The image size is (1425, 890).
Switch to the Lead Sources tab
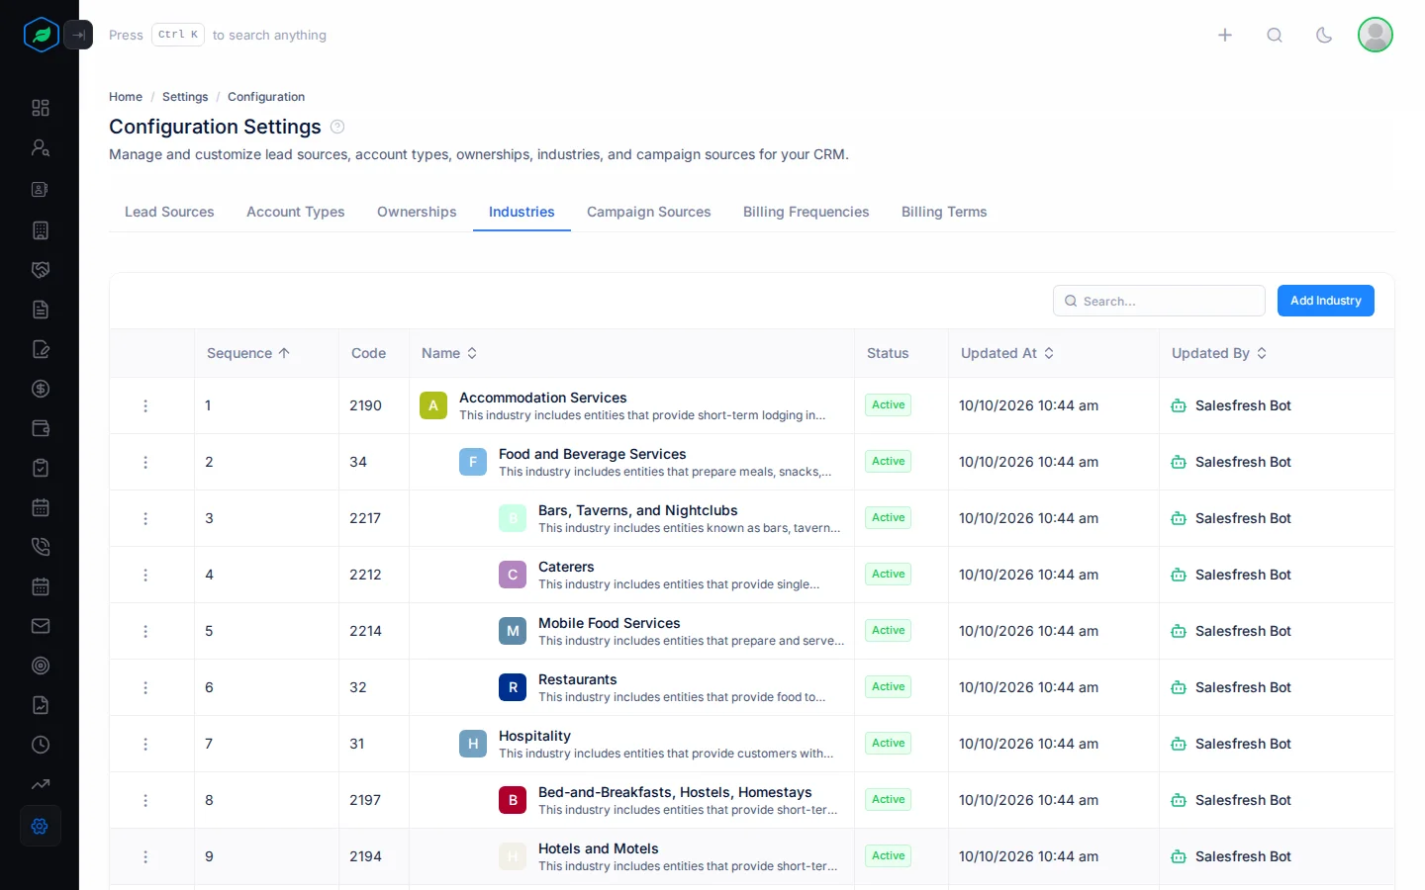click(169, 212)
